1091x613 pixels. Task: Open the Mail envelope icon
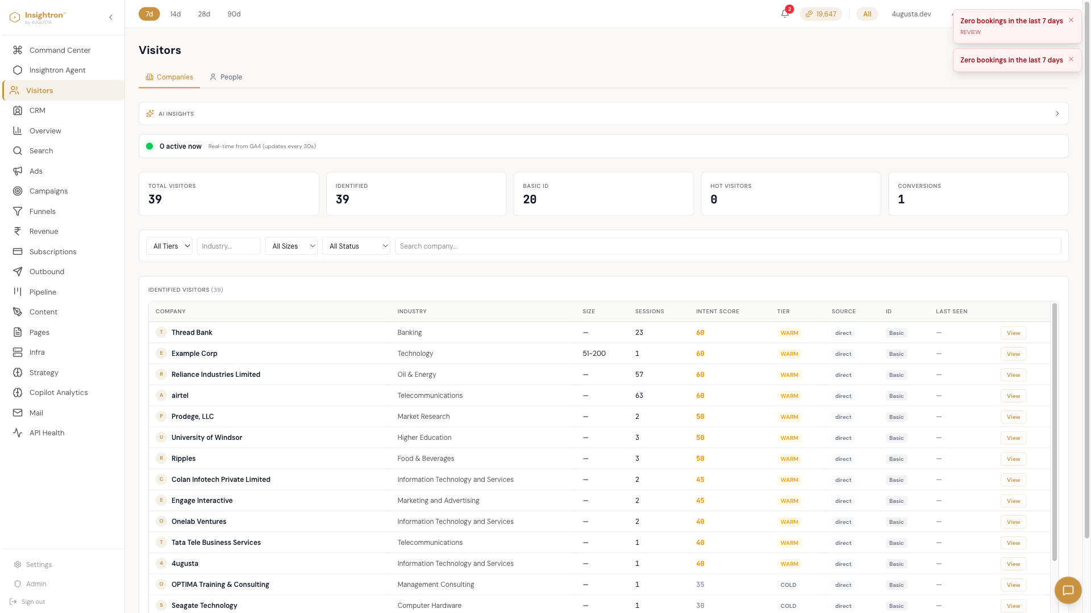18,413
